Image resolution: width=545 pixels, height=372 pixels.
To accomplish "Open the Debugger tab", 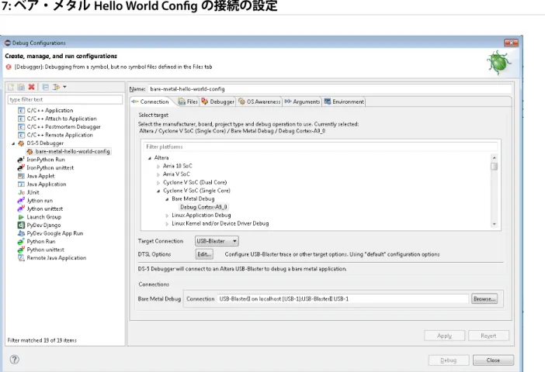I will coord(217,102).
